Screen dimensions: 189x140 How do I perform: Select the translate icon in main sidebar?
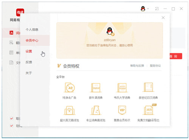[x=11, y=43]
